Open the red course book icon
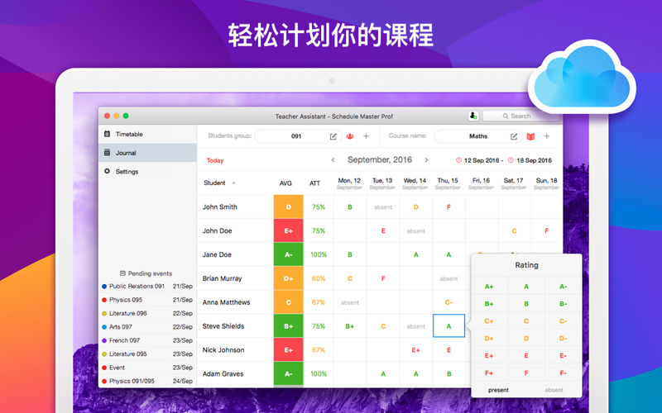Image resolution: width=662 pixels, height=413 pixels. click(530, 136)
